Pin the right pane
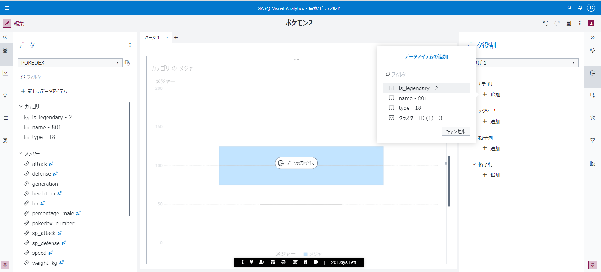 [593, 265]
